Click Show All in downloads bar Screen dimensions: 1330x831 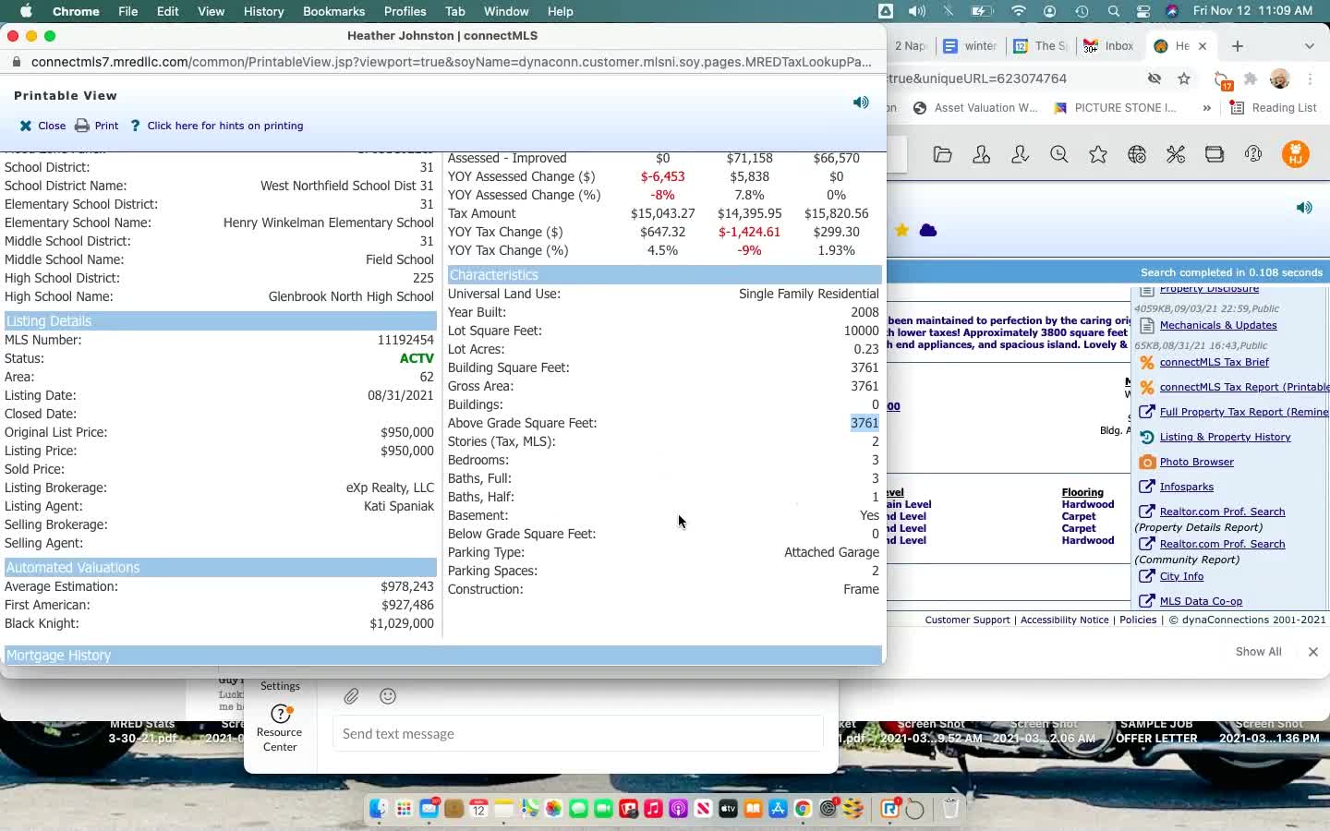[1258, 652]
